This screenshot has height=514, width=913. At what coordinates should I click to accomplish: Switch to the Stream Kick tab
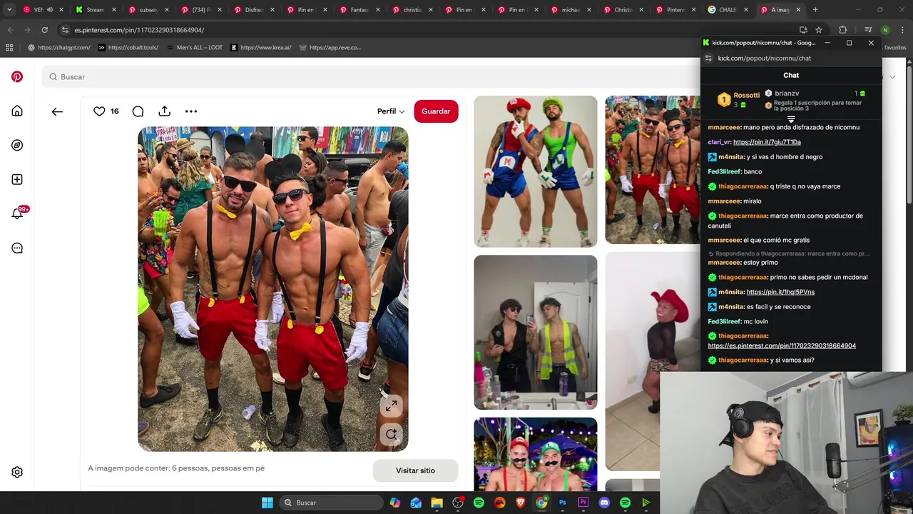95,10
